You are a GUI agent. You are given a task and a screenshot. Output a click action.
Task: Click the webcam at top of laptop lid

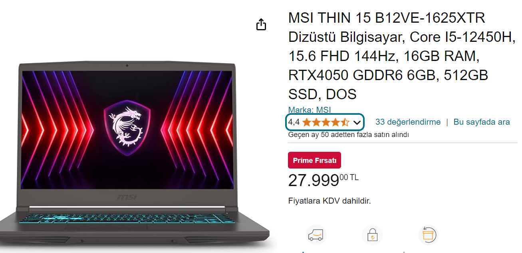tap(127, 65)
